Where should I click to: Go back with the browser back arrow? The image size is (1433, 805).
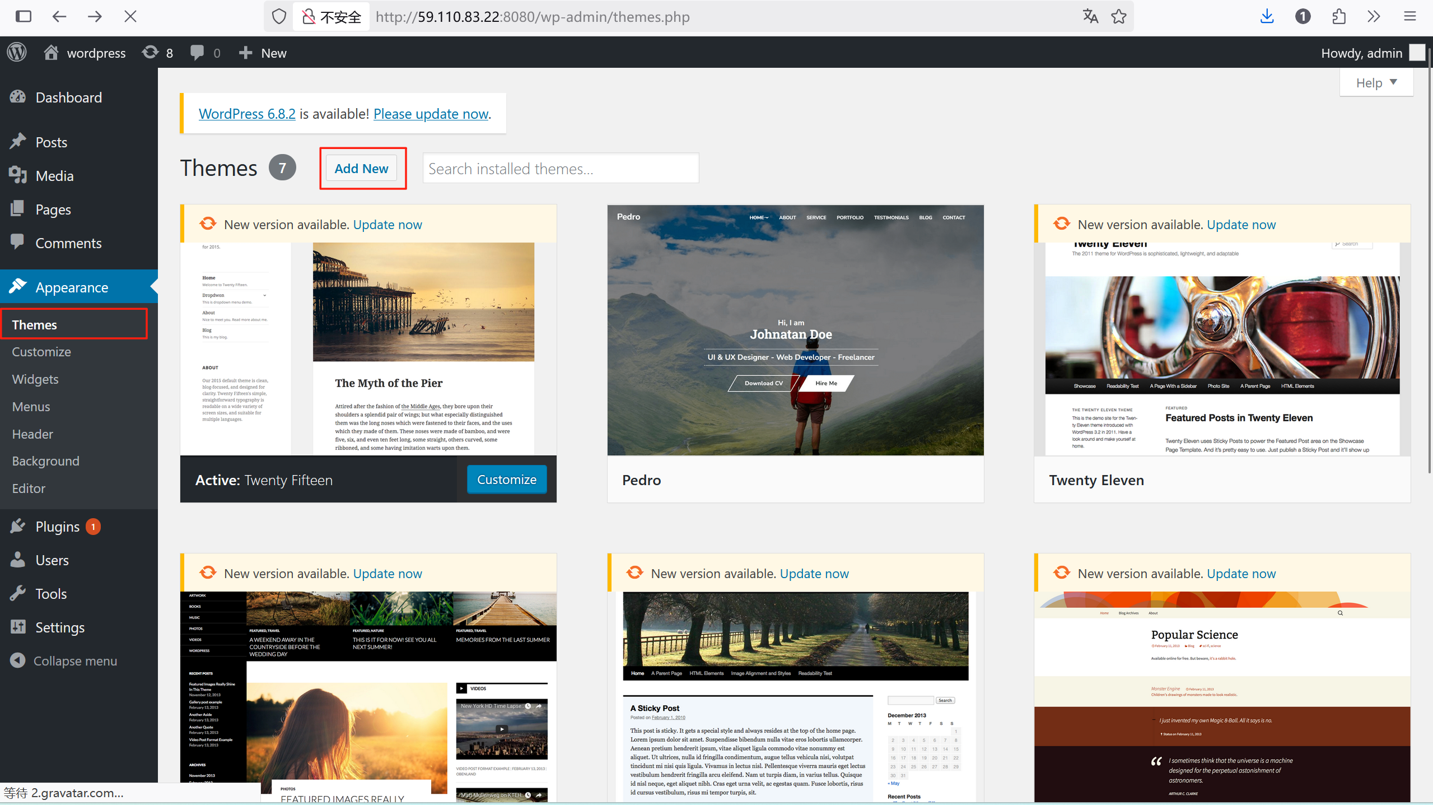pyautogui.click(x=59, y=16)
